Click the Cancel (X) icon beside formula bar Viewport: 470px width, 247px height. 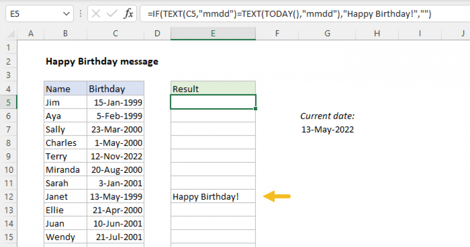point(95,14)
